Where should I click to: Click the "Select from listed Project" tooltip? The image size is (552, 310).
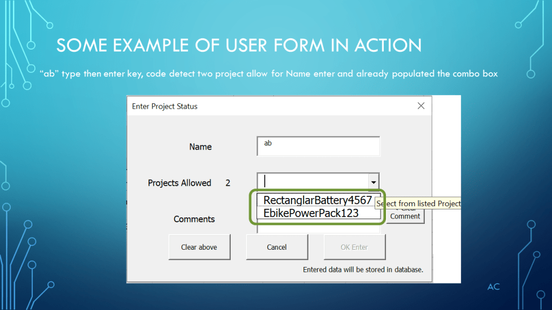click(418, 203)
